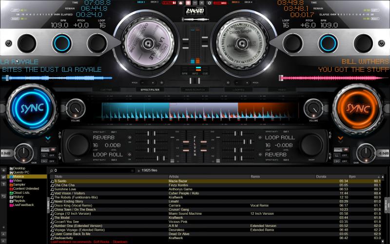This screenshot has height=244, width=390.
Task: Adjust the left deck GAIN knob
Action: 24,153
